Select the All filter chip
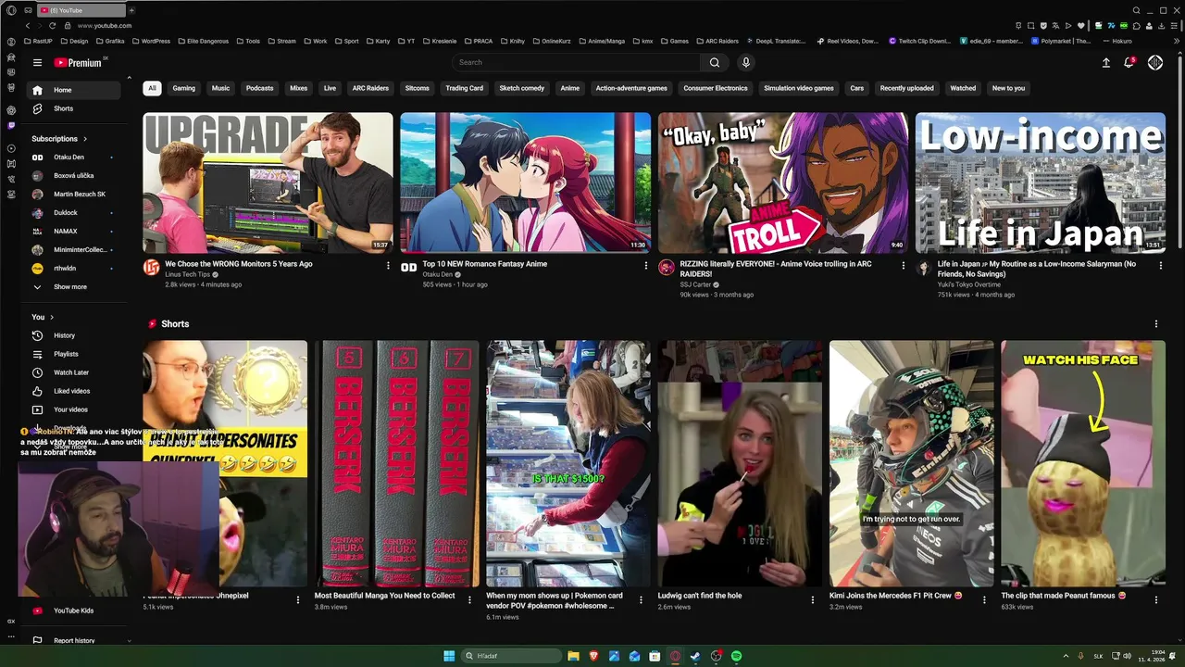1185x667 pixels. pos(152,88)
